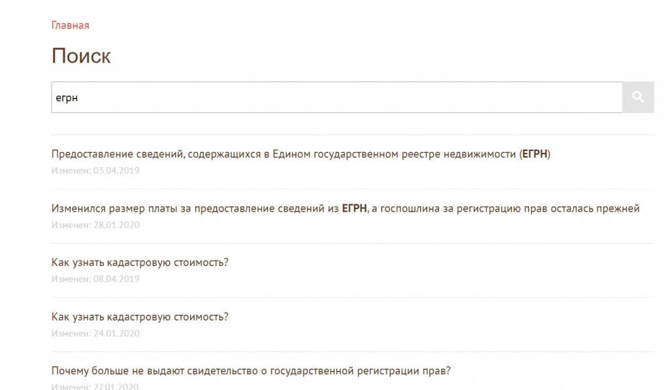Screen dimensions: 669x390
Task: Open Как узнать кадастровую стоимость dated 08.04.2019
Action: pos(140,263)
